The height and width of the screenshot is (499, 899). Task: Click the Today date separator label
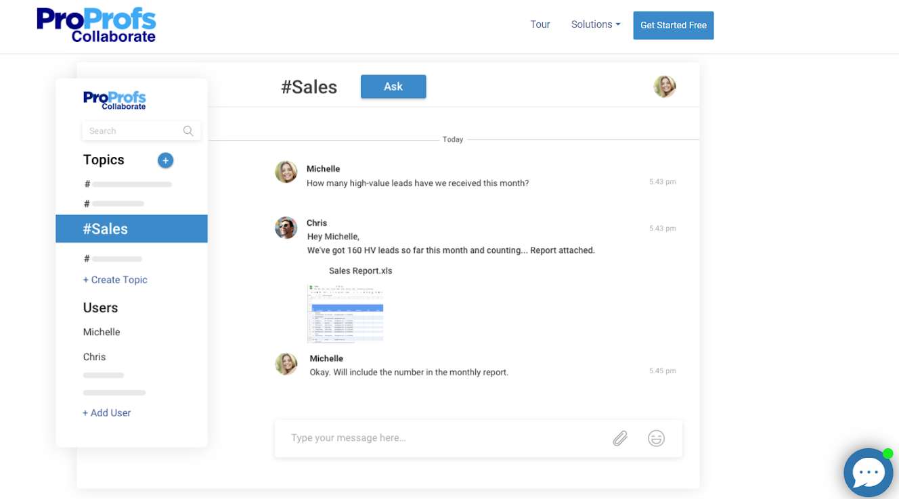click(x=453, y=139)
